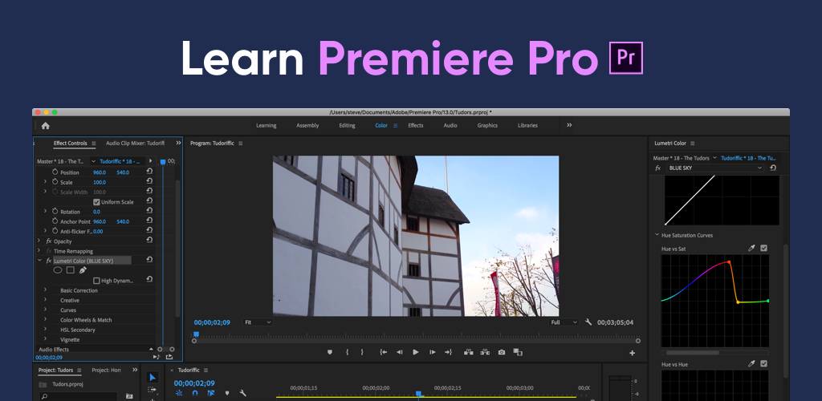
Task: Switch to the Editing workspace
Action: (x=347, y=126)
